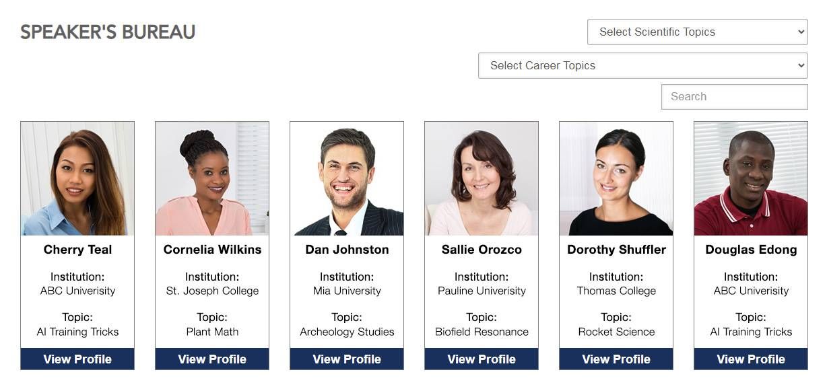Screen dimensions: 827x389
Task: Select the Cherry Teal name label
Action: pyautogui.click(x=77, y=250)
